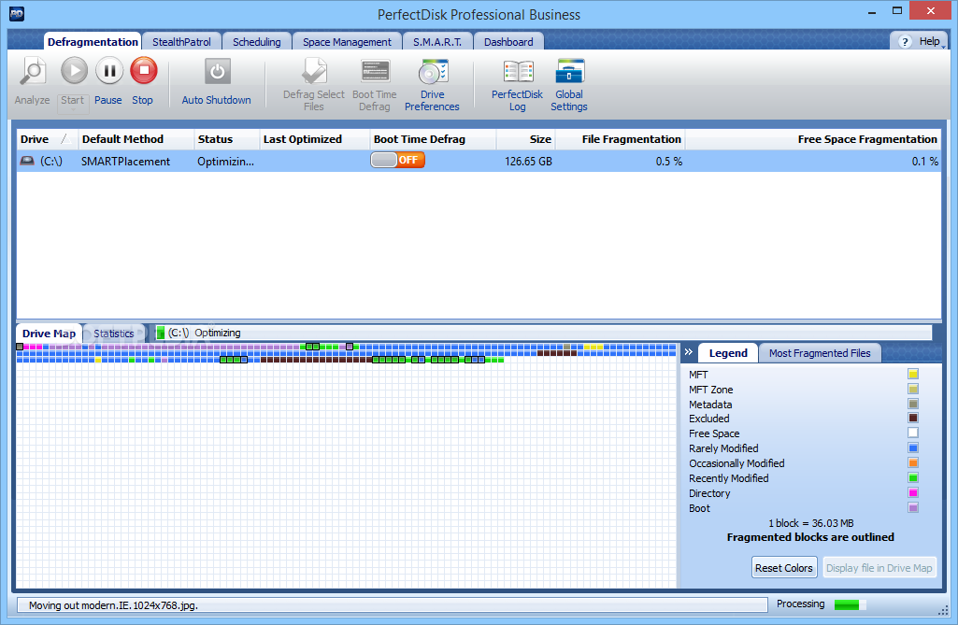
Task: Sort by the Last Optimized column header
Action: click(x=315, y=139)
